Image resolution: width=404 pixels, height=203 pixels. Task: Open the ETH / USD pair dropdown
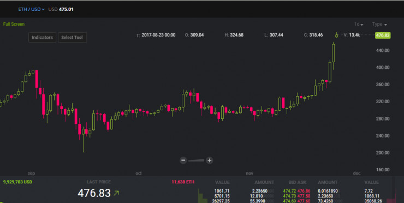(x=31, y=9)
